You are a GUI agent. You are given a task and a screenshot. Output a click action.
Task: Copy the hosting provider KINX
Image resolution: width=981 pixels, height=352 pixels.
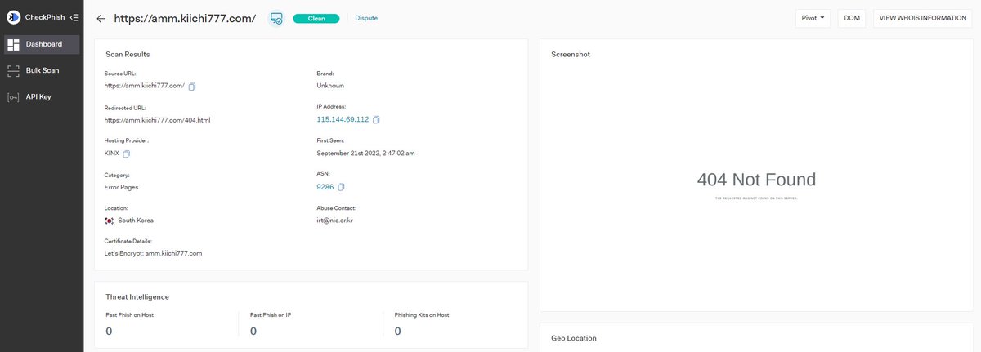[x=127, y=154]
